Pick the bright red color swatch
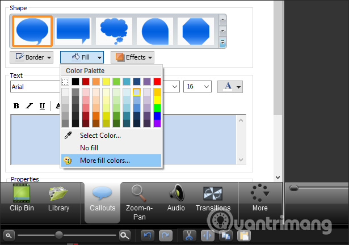This screenshot has height=245, width=349. pyautogui.click(x=157, y=82)
